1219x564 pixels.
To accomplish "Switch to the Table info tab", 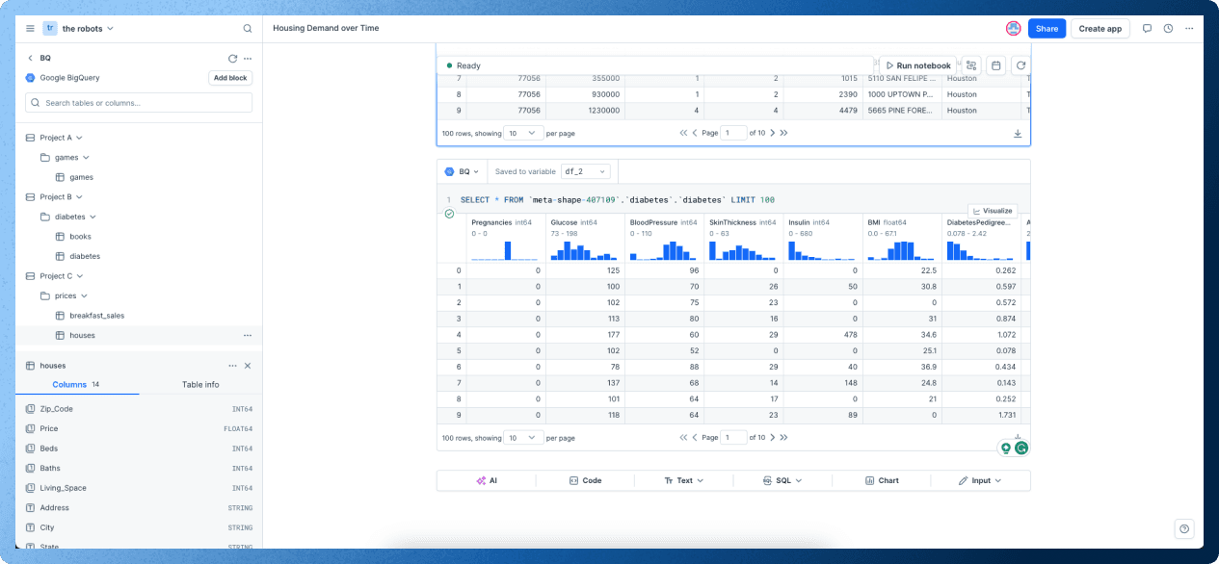I will 200,384.
